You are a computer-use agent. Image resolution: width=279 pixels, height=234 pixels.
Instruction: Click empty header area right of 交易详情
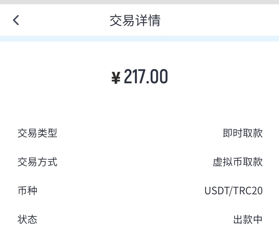[x=220, y=20]
